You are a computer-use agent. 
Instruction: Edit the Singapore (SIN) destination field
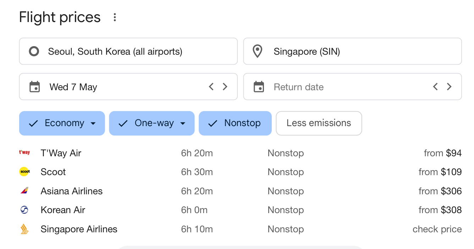pyautogui.click(x=352, y=52)
